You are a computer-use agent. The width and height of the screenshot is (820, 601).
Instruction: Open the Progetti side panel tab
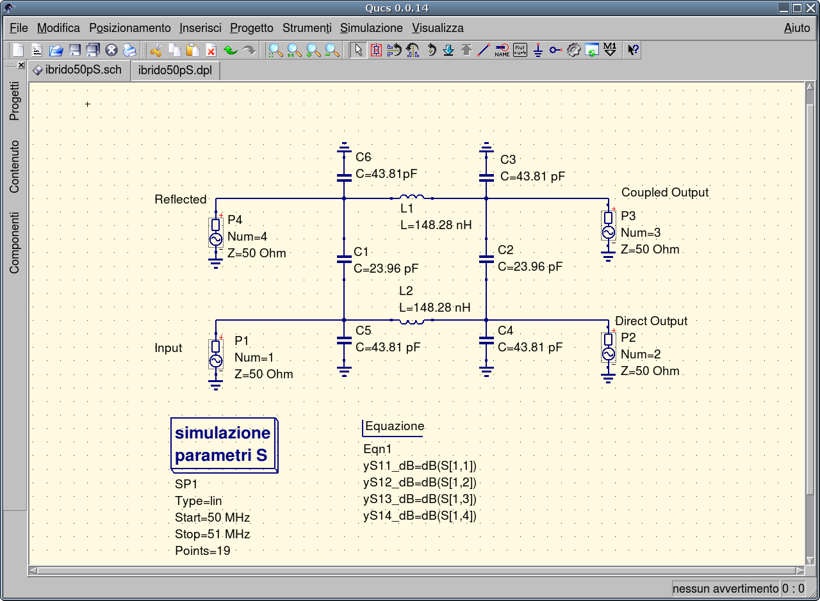[x=14, y=100]
